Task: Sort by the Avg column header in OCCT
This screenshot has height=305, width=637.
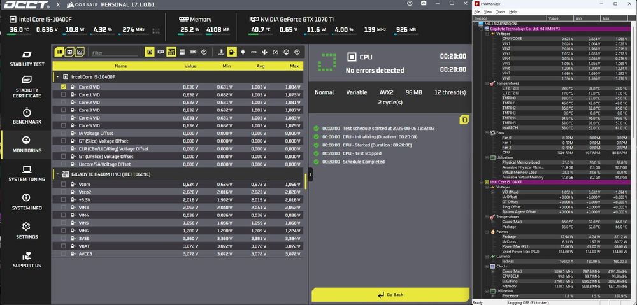Action: (x=260, y=66)
